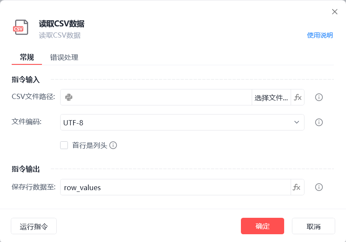
Task: Click the 选择文件... button
Action: coord(271,97)
